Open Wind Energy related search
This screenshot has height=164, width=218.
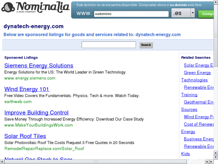coord(199,117)
